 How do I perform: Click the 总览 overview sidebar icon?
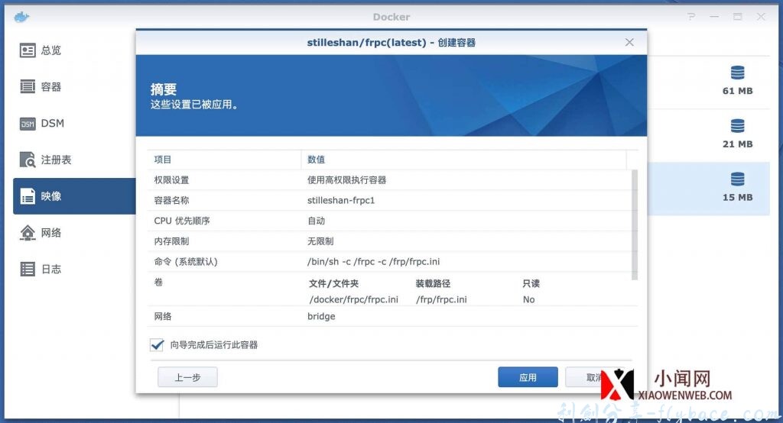(x=28, y=50)
